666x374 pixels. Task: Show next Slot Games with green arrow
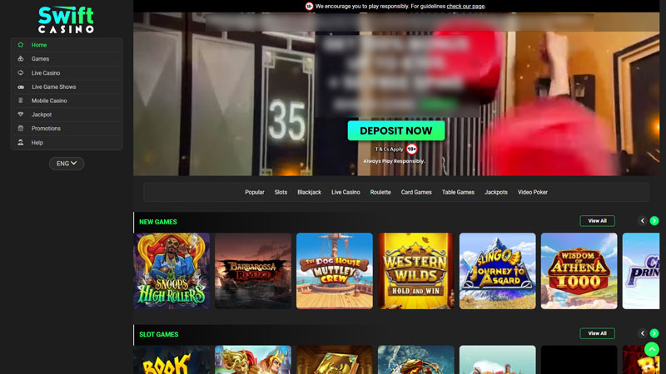(654, 333)
